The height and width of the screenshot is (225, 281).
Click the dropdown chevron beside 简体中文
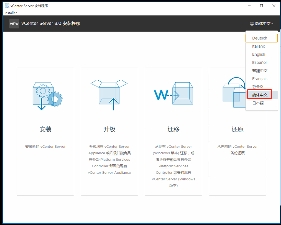pos(272,24)
